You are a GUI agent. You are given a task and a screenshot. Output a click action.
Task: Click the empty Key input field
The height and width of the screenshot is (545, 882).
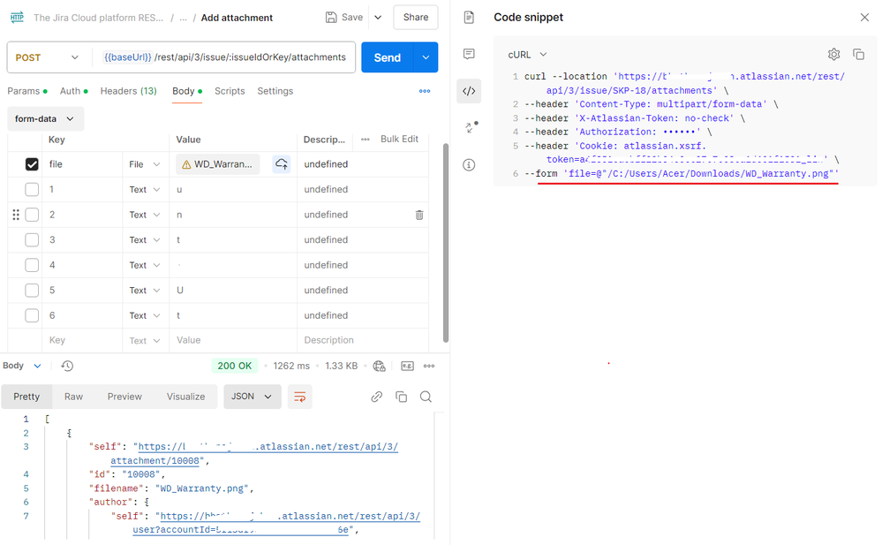[82, 340]
